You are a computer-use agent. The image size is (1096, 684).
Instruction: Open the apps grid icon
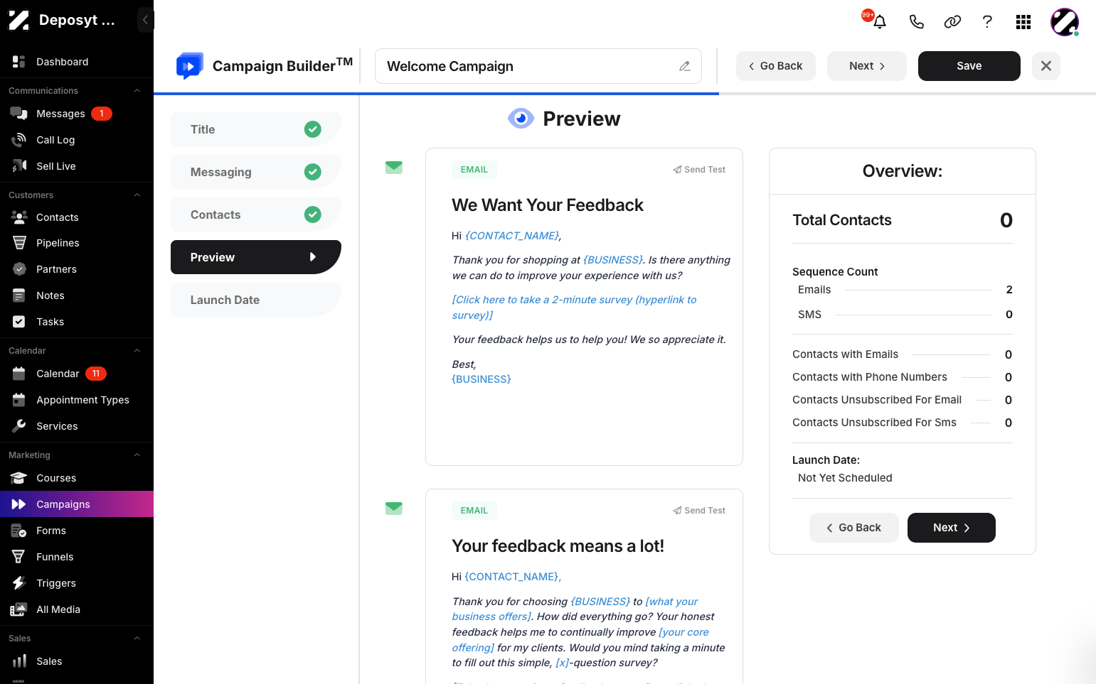point(1023,22)
